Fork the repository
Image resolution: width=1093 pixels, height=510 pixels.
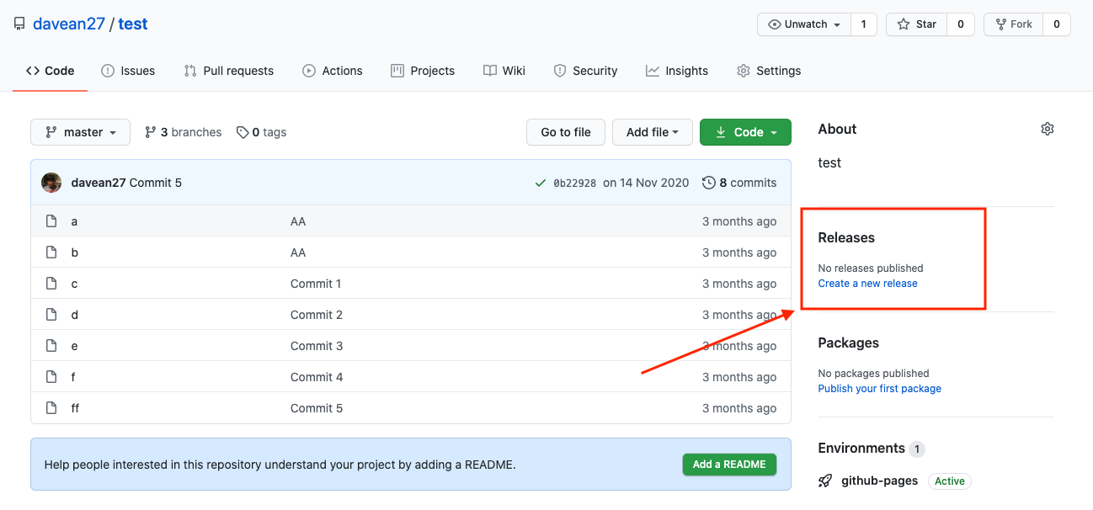click(1014, 24)
